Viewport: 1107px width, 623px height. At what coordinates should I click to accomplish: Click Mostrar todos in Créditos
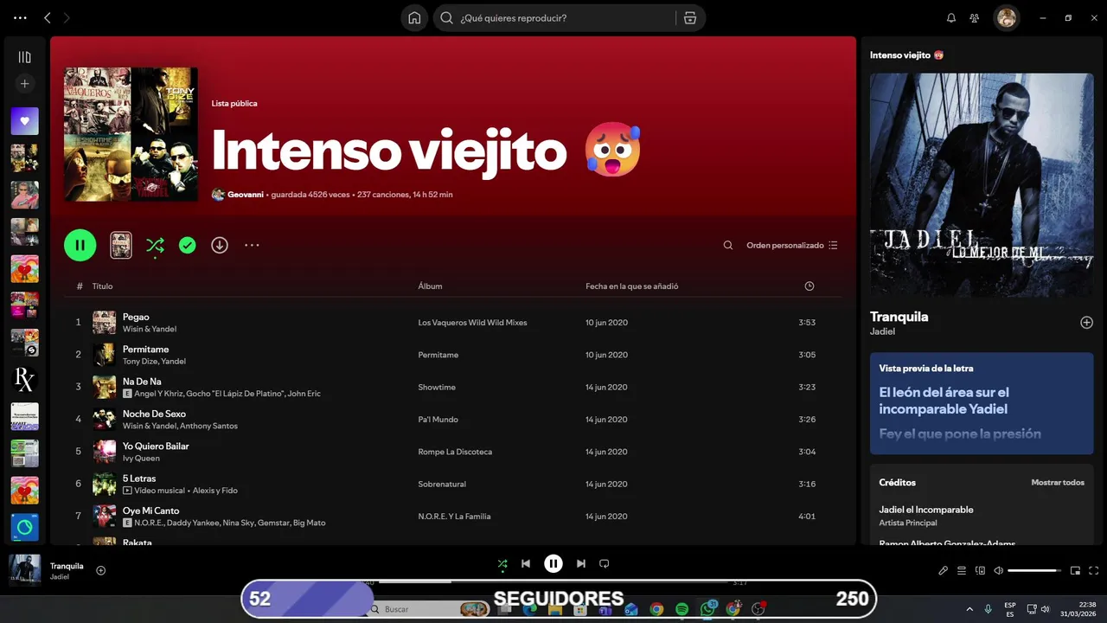click(1057, 483)
